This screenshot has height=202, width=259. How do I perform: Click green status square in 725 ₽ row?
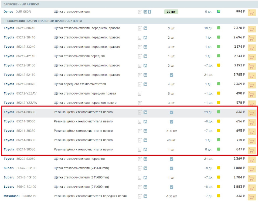tap(219, 140)
